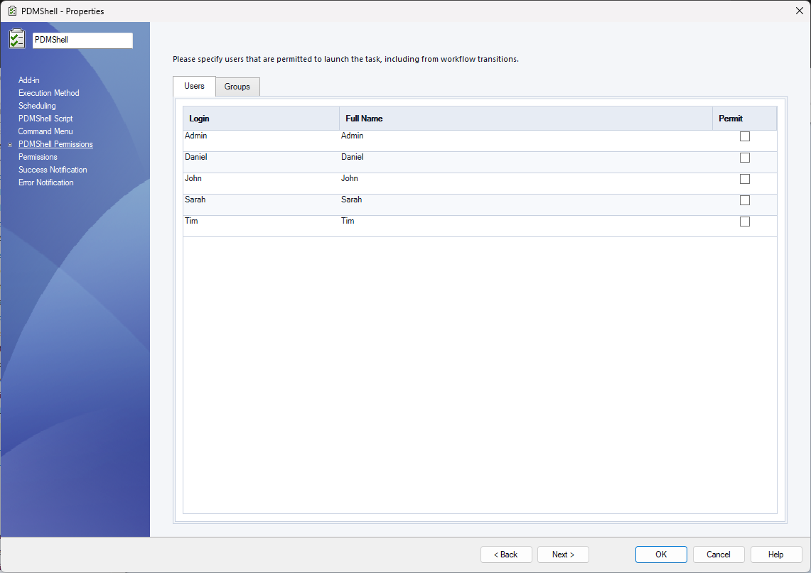Click the current-page marker beside PDMShell Permissions
Screen dimensions: 811x573
10,145
